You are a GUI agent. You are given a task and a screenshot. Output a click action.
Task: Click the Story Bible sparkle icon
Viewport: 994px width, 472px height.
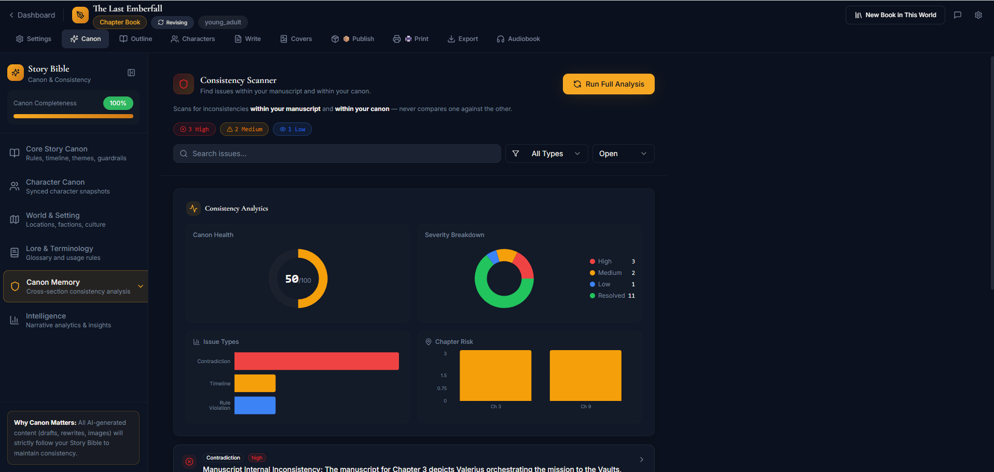coord(16,73)
